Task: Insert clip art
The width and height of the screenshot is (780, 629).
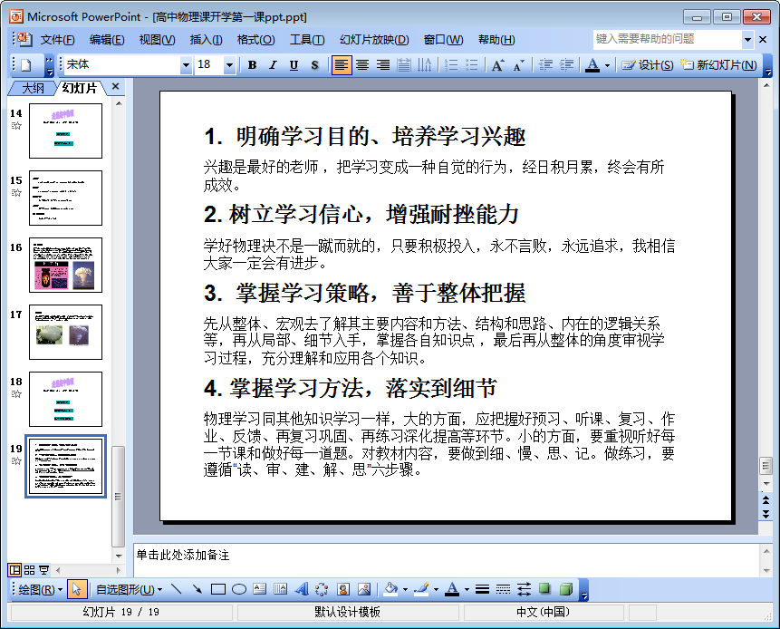Action: pyautogui.click(x=342, y=590)
